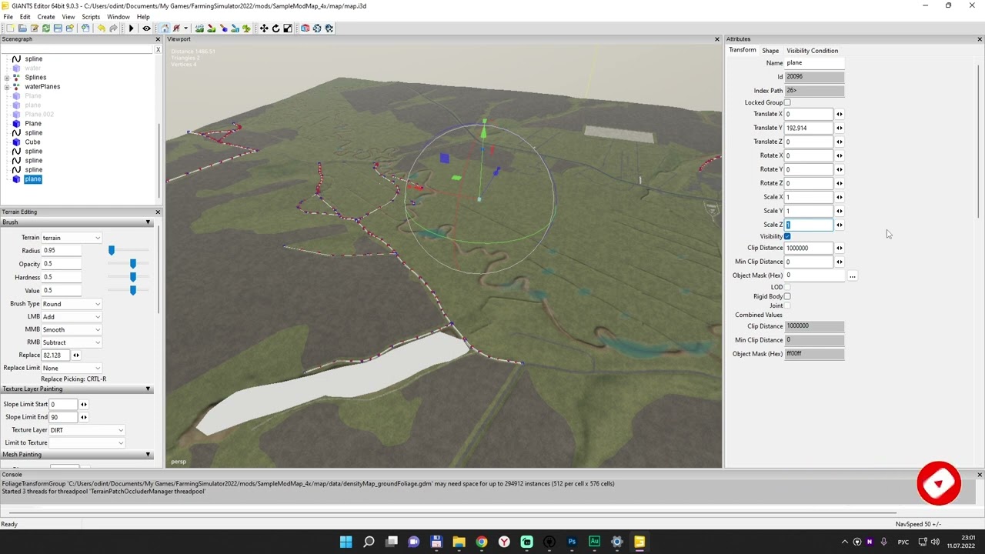Open File Explorer from the taskbar

(459, 542)
